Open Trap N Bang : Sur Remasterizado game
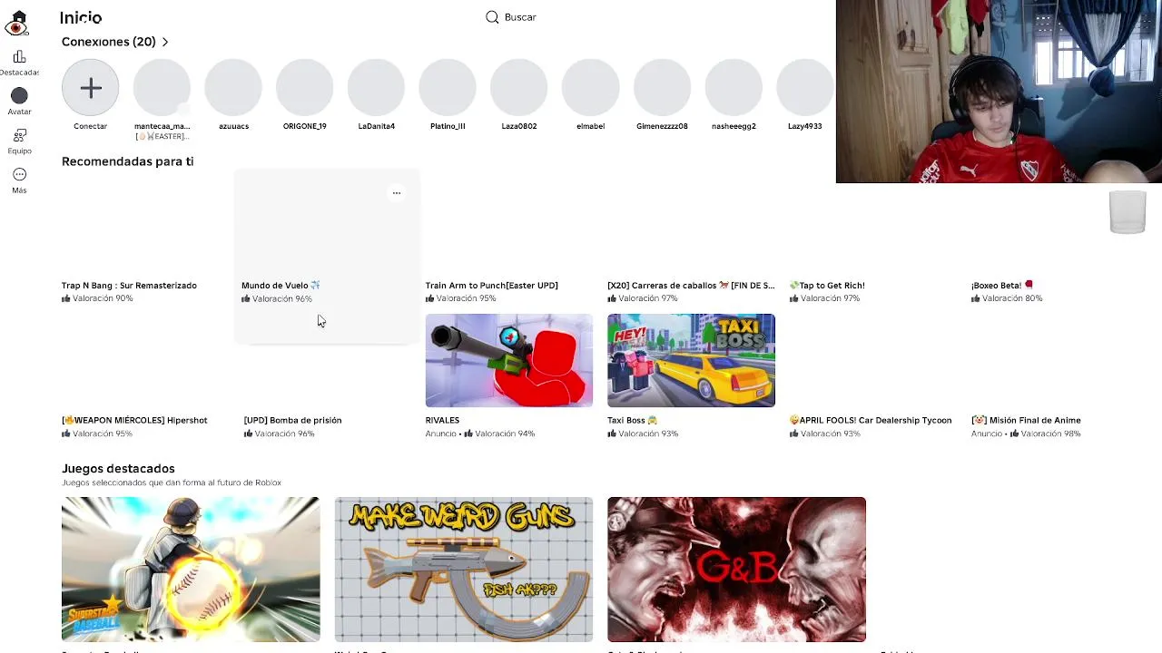The height and width of the screenshot is (653, 1162). 129,286
